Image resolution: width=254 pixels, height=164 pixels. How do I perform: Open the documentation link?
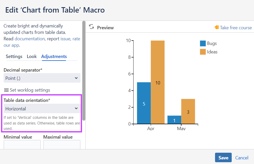tap(29, 39)
